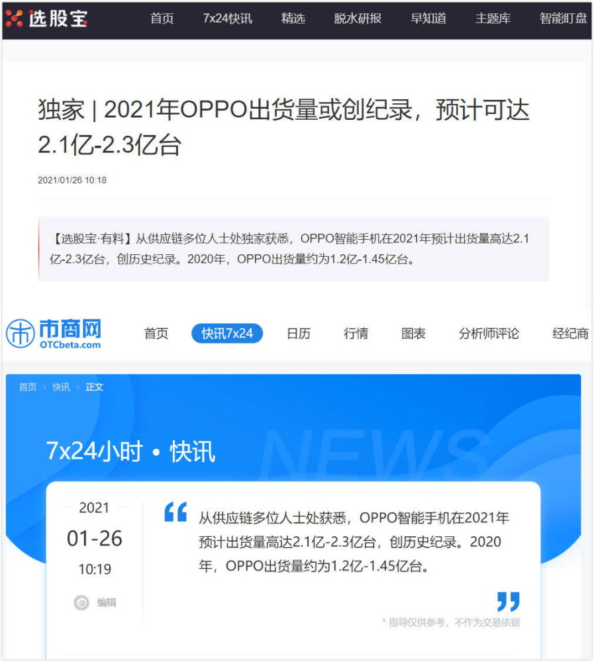Open 首页 in the 市商网 navigation bar
594x662 pixels.
pos(156,334)
